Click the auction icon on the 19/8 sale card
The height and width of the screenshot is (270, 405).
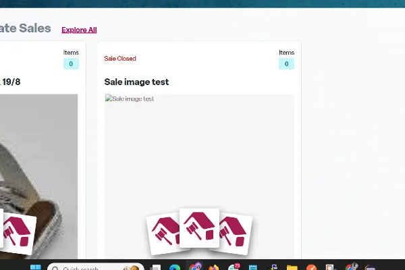18,233
